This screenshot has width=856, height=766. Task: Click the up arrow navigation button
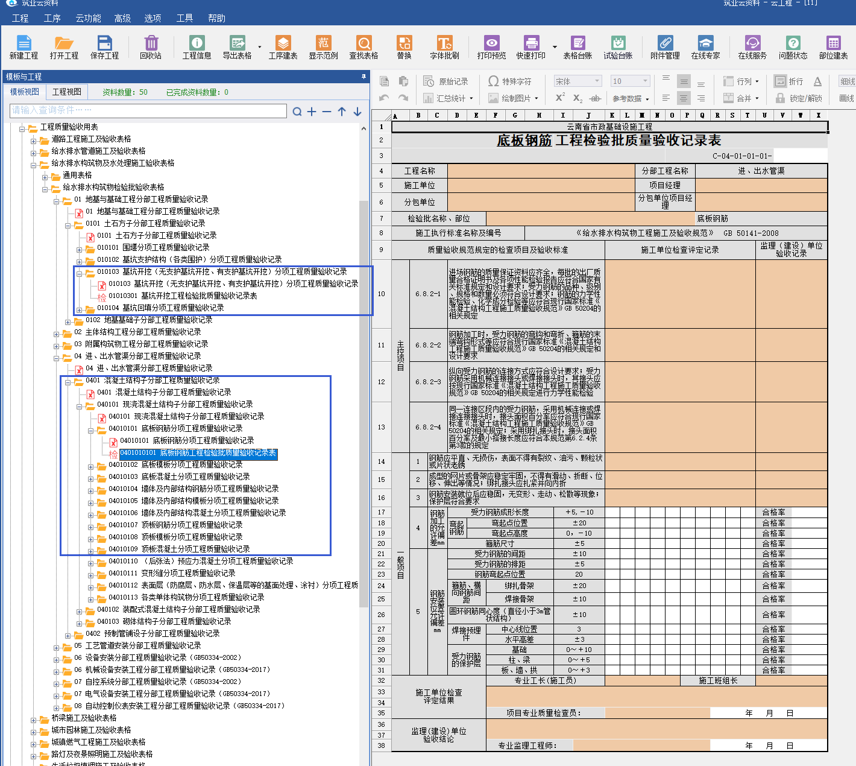point(342,112)
